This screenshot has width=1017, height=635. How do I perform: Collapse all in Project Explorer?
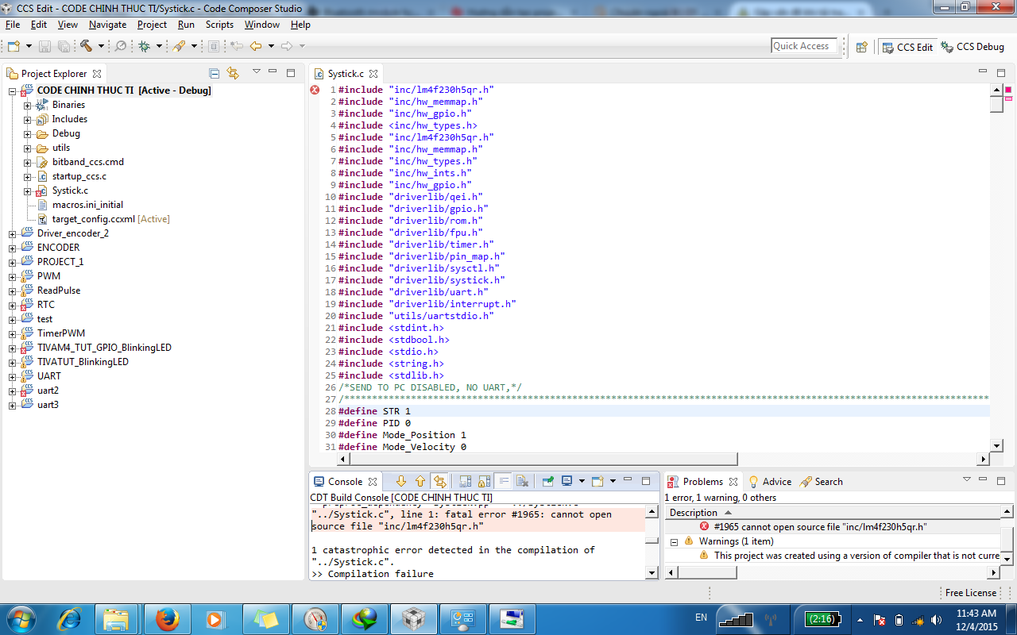point(214,73)
